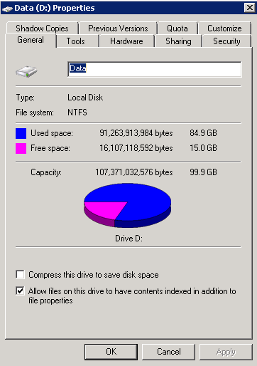Click the blue Used space color square
The width and height of the screenshot is (257, 366).
pyautogui.click(x=21, y=133)
